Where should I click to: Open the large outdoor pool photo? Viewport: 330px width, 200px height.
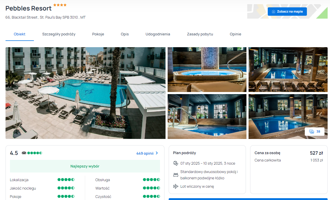coord(85,93)
